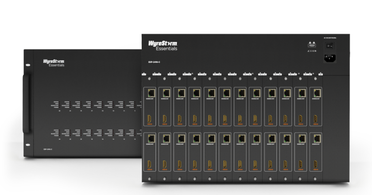372x195 pixels.
Task: Click the rack handle on front-panel unit
Action: [x=27, y=104]
